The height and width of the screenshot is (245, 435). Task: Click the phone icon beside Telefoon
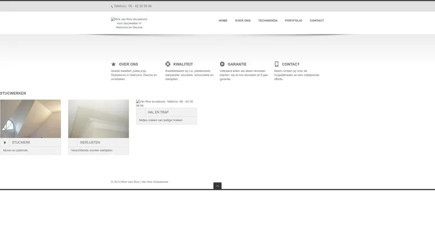[112, 7]
